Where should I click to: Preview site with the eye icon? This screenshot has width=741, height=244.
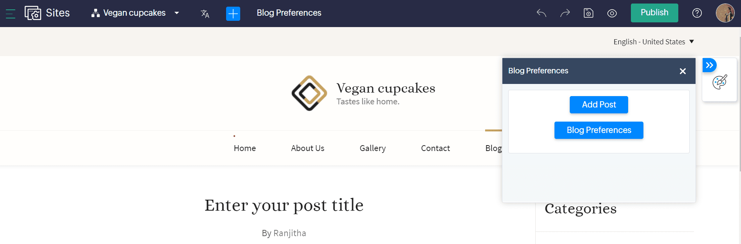click(x=612, y=13)
